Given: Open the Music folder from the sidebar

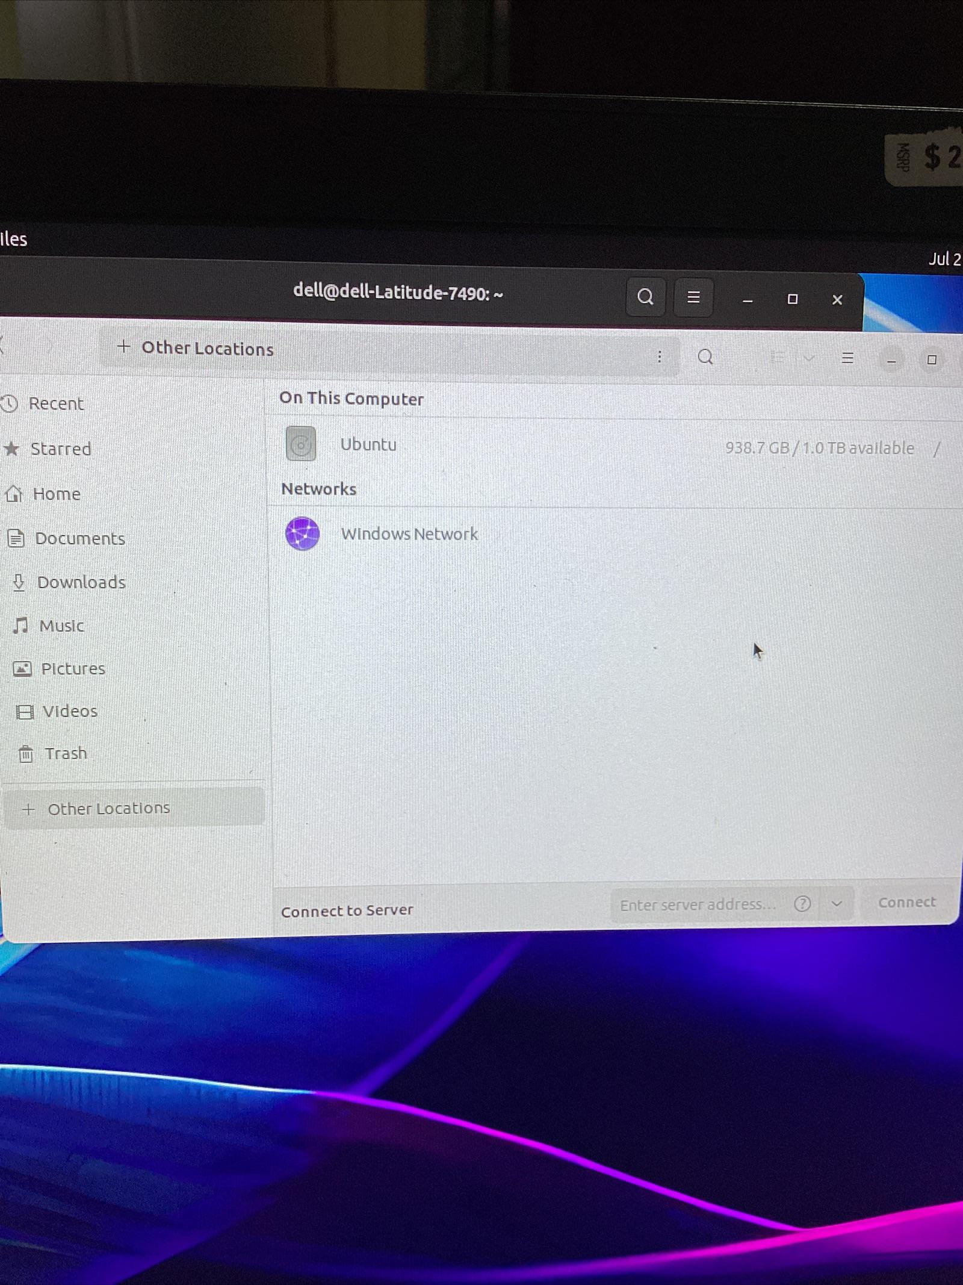Looking at the screenshot, I should (62, 626).
